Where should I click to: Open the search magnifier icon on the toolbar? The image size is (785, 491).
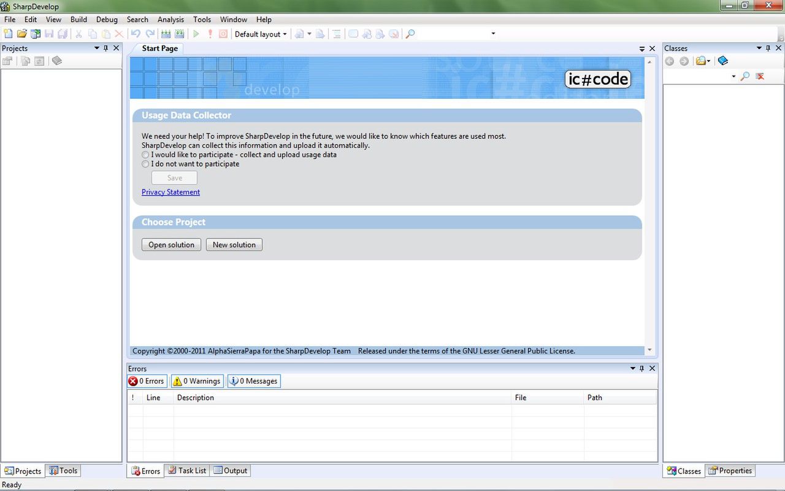[409, 34]
